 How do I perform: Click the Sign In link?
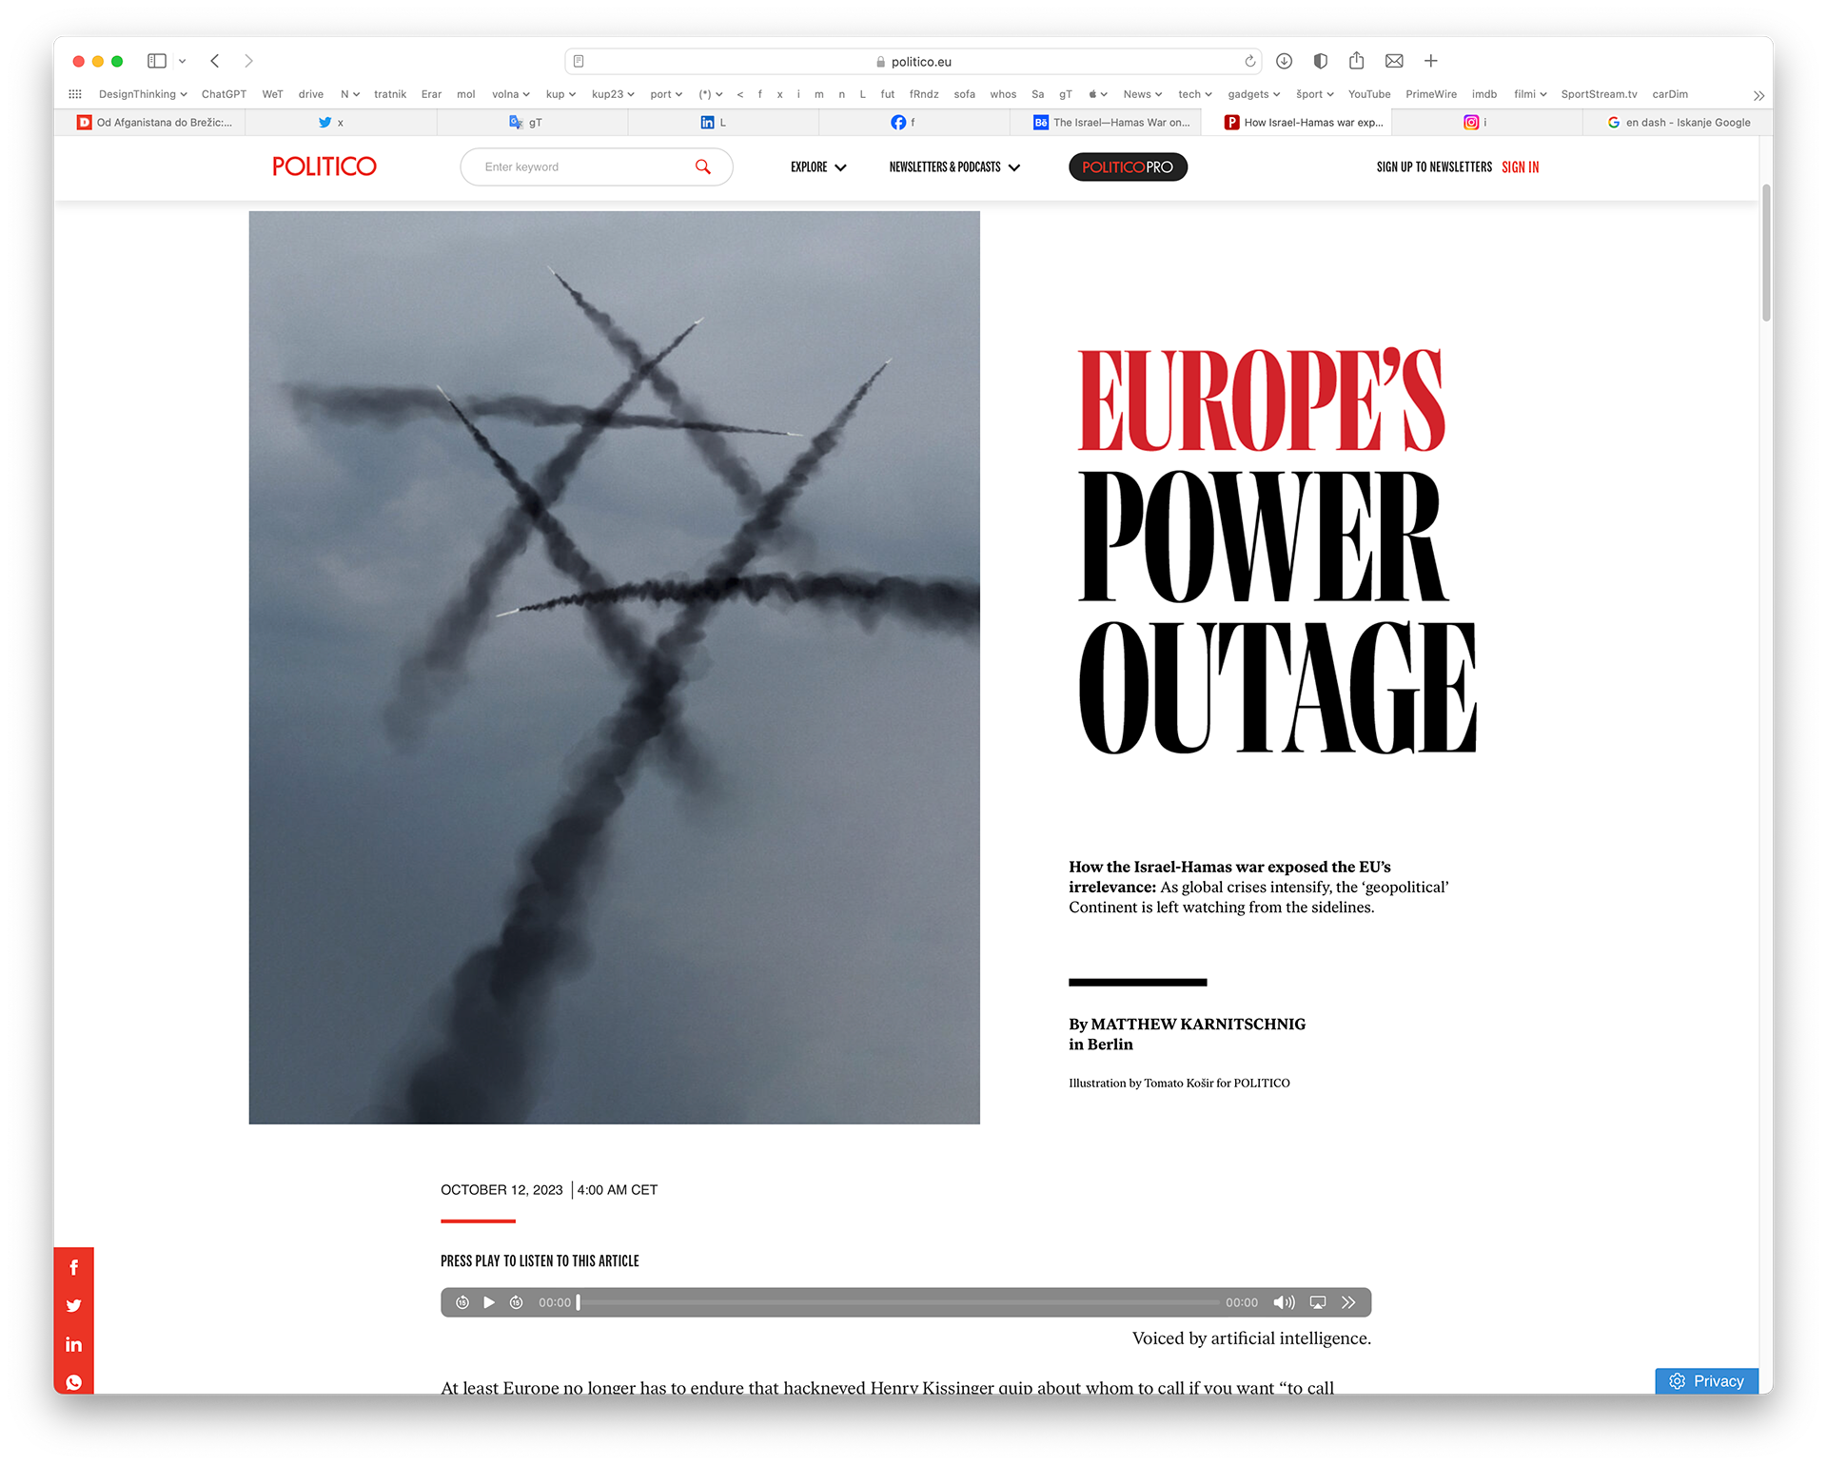tap(1520, 166)
